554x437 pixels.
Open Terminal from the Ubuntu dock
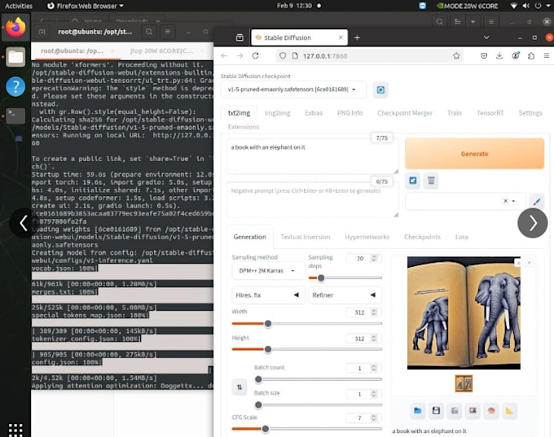pyautogui.click(x=15, y=116)
